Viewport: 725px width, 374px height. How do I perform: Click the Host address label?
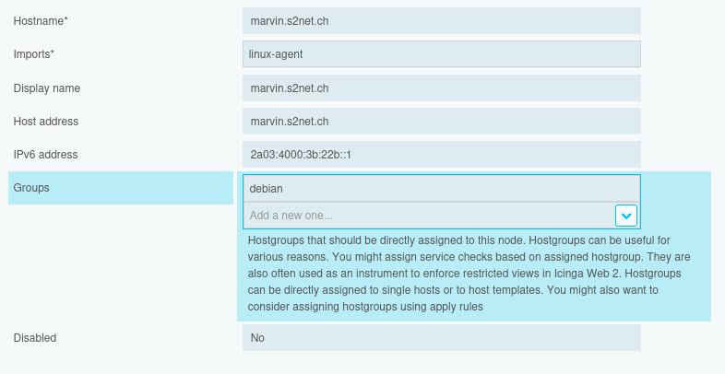pos(45,122)
